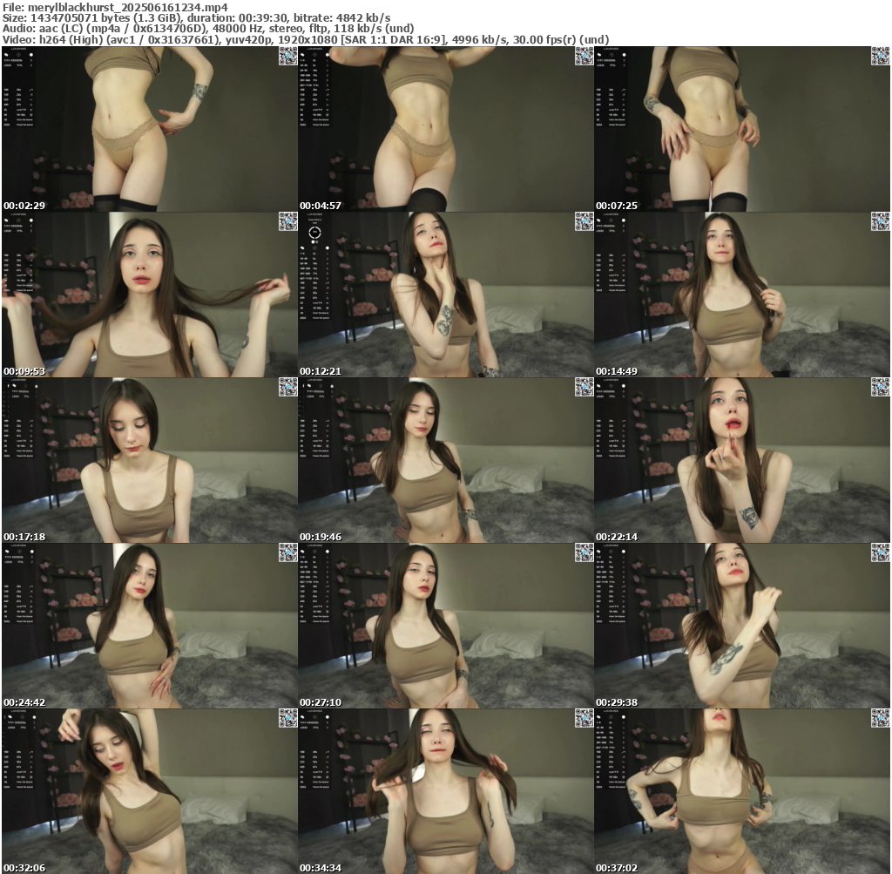Click the QR code in the 00:37:02 frame
Image resolution: width=892 pixels, height=874 pixels.
(880, 718)
